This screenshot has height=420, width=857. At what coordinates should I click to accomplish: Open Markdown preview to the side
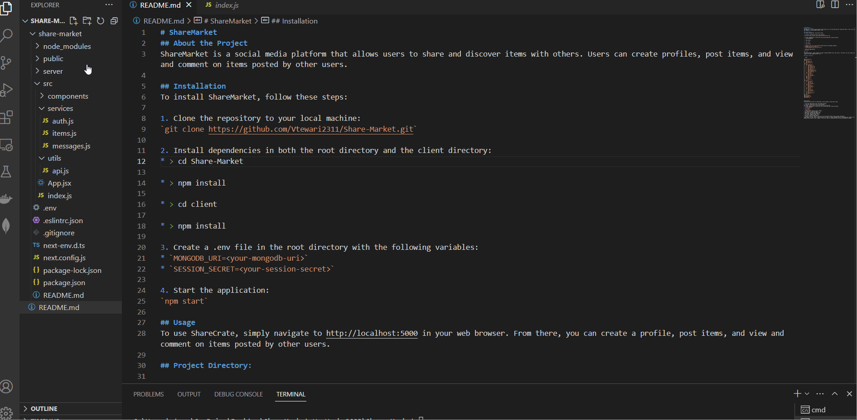(820, 5)
